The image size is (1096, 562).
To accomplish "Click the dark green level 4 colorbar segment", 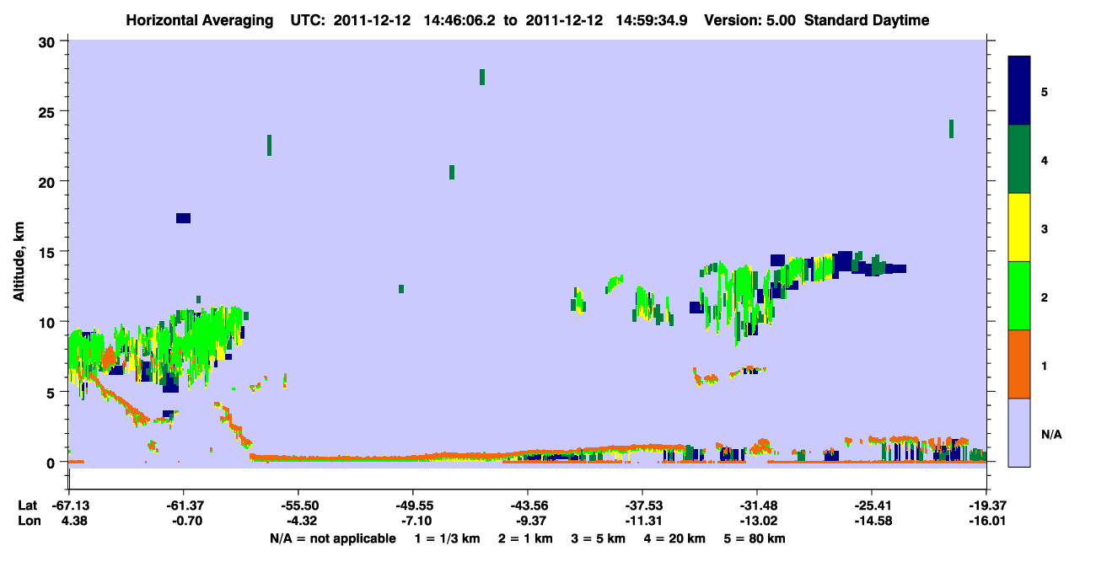I will (x=1019, y=159).
